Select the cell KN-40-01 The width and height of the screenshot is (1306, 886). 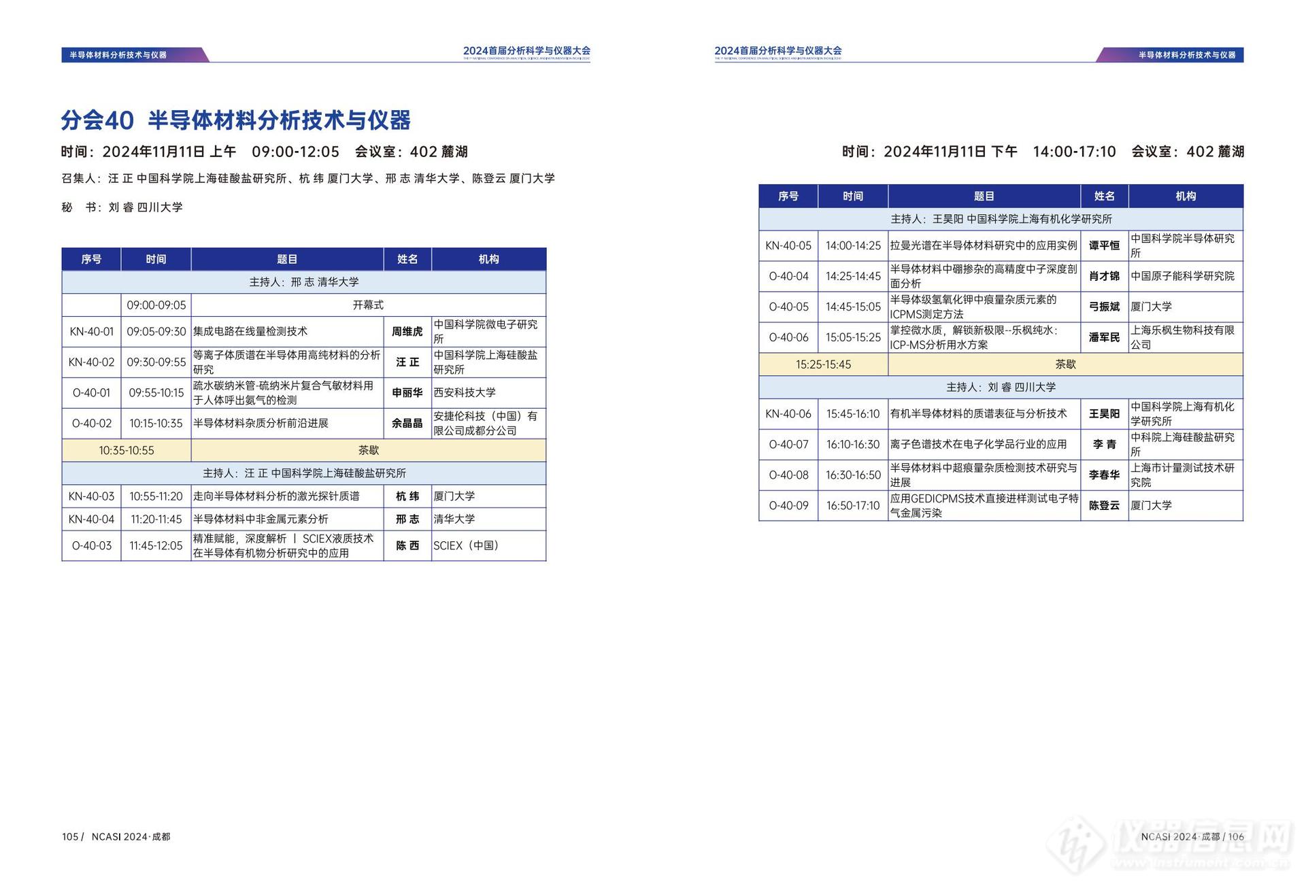(x=91, y=332)
